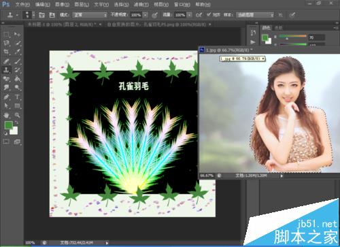Open the 编辑(E) menu

pyautogui.click(x=43, y=4)
